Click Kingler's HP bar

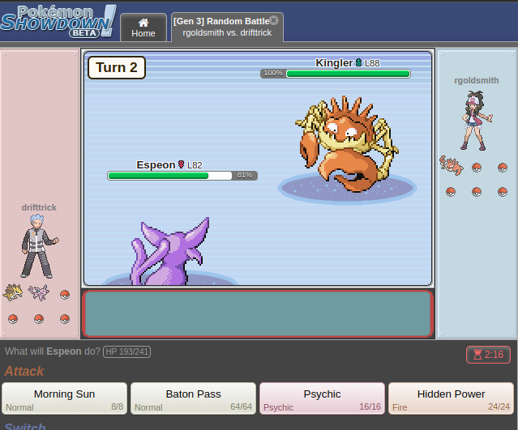pyautogui.click(x=336, y=74)
